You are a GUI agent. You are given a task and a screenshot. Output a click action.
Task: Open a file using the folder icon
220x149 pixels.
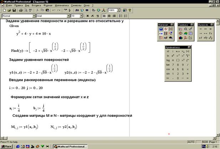pos(9,10)
